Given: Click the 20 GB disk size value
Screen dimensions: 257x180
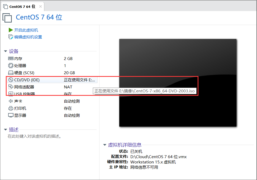Looking at the screenshot, I should coord(69,73).
